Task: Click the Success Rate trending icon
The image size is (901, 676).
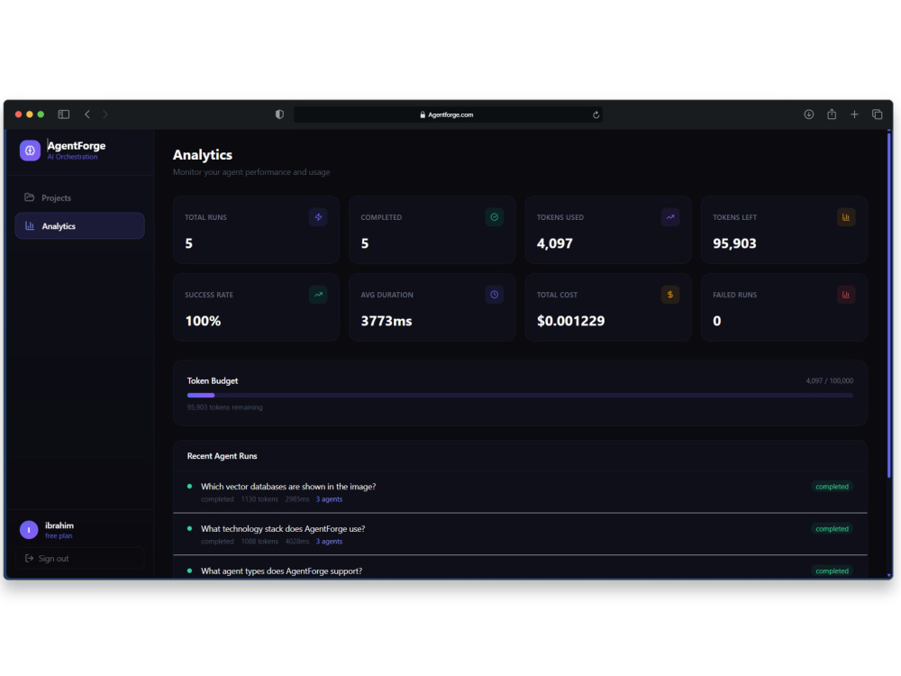Action: (318, 295)
